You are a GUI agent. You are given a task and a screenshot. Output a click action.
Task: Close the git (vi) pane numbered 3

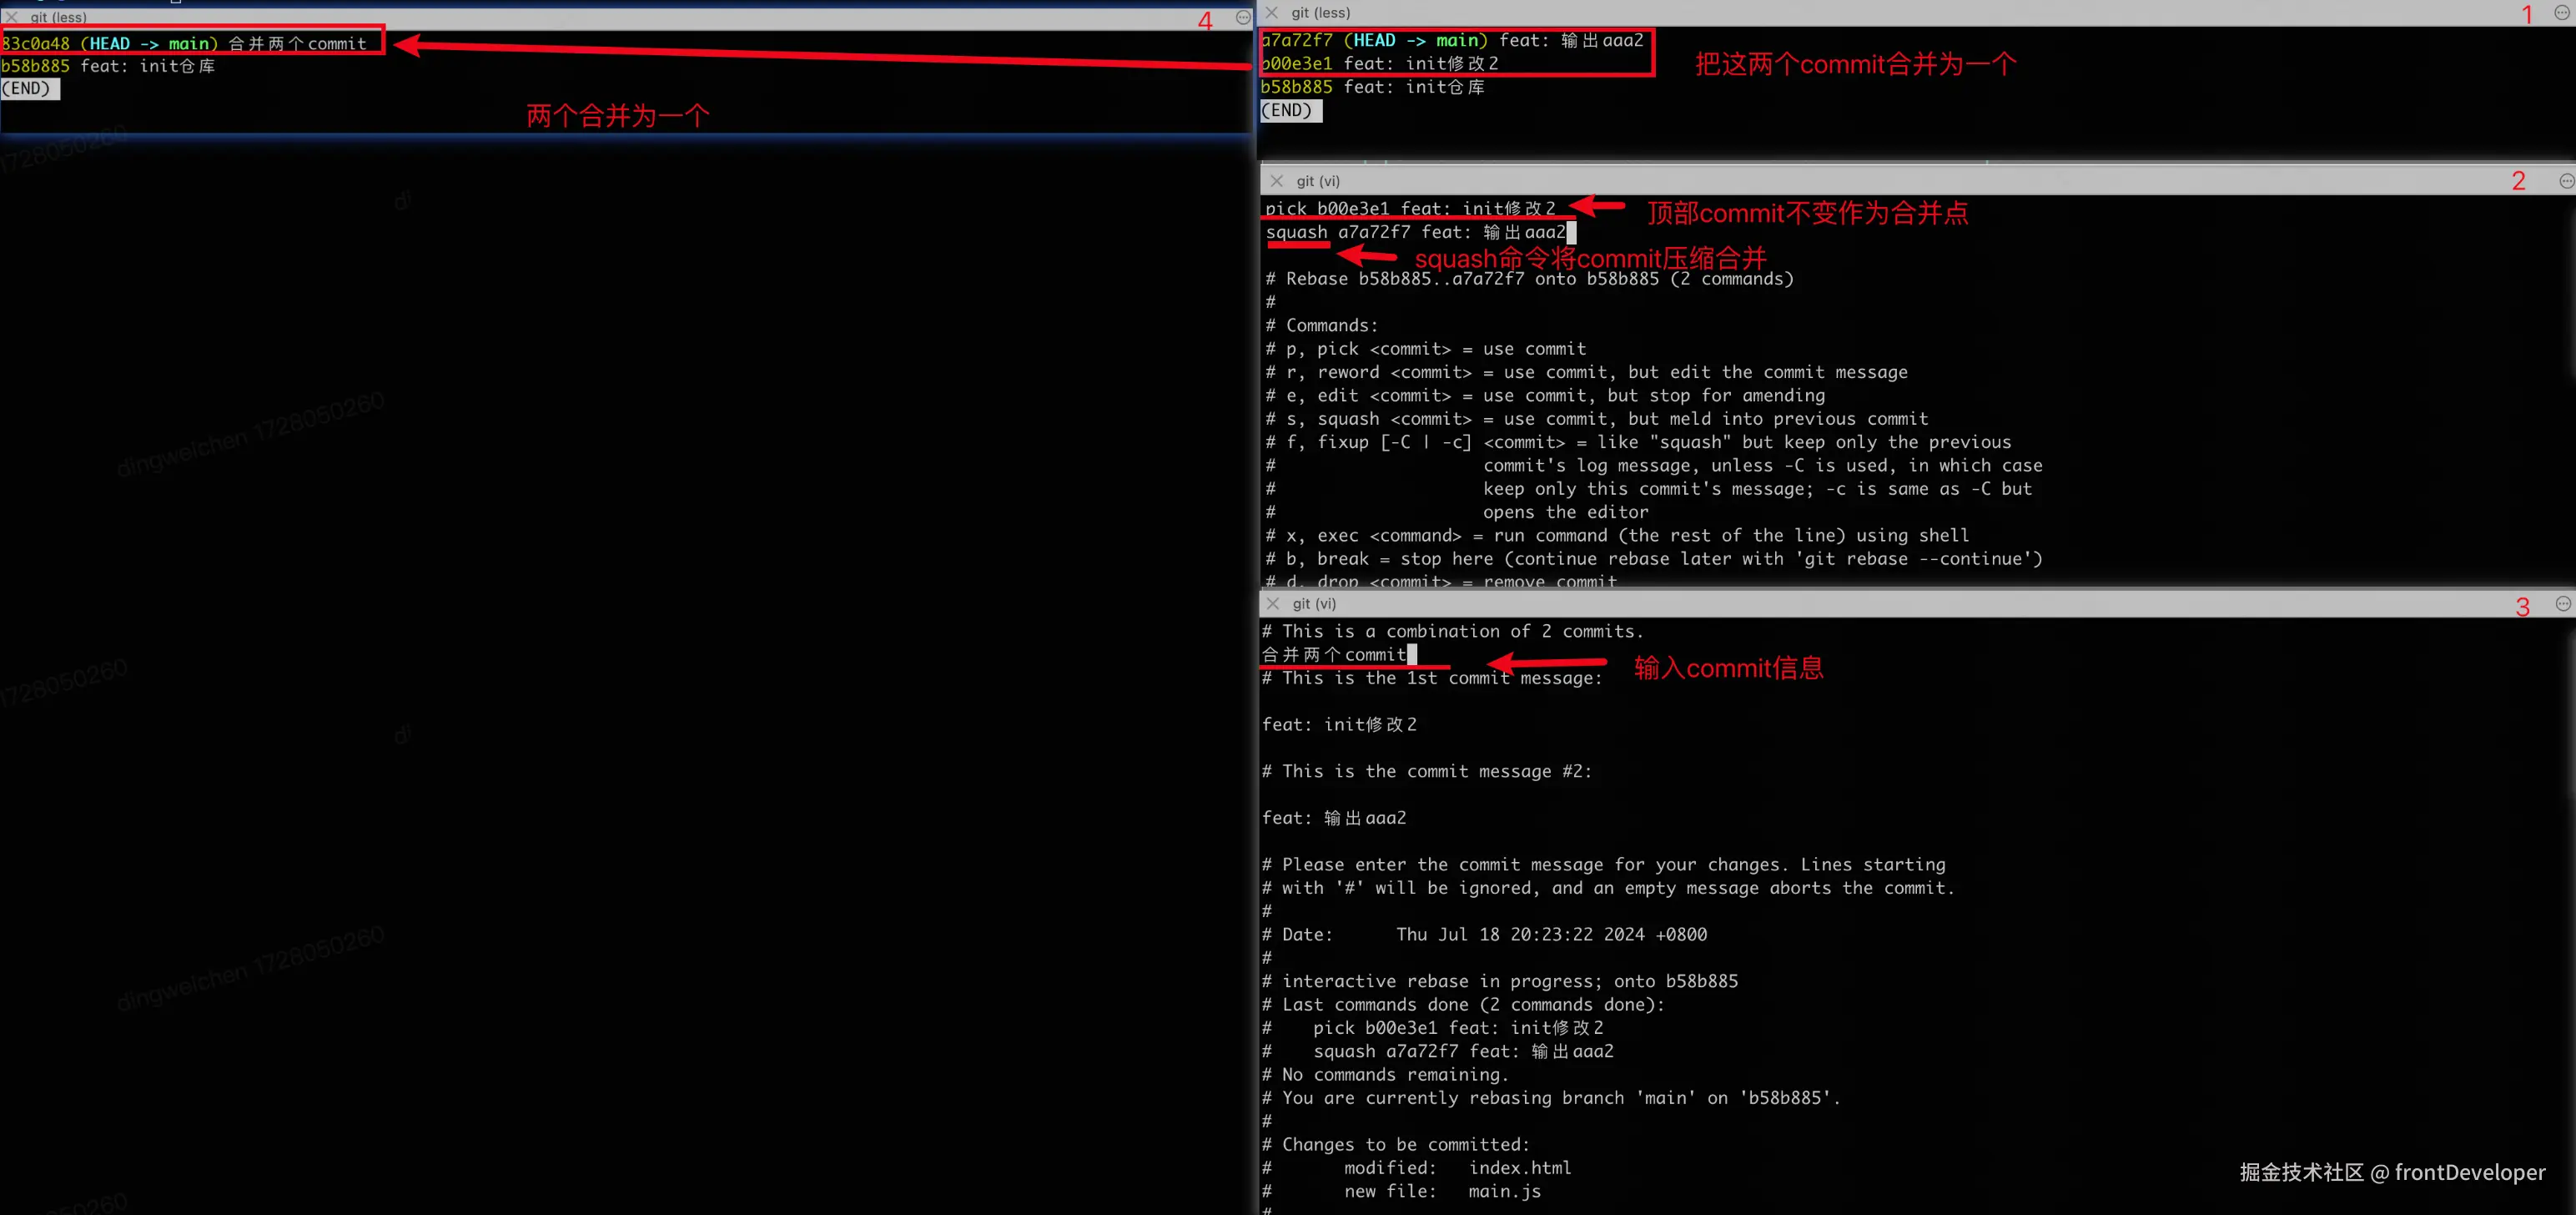click(x=1273, y=604)
